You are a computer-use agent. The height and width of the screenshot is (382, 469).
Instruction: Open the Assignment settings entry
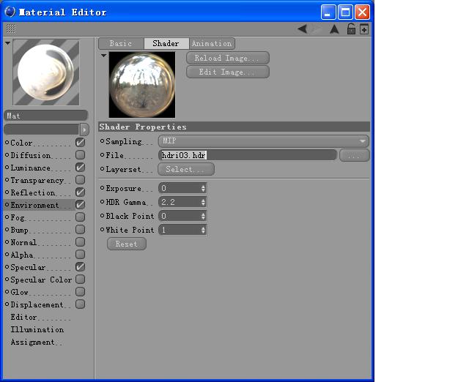tap(32, 342)
